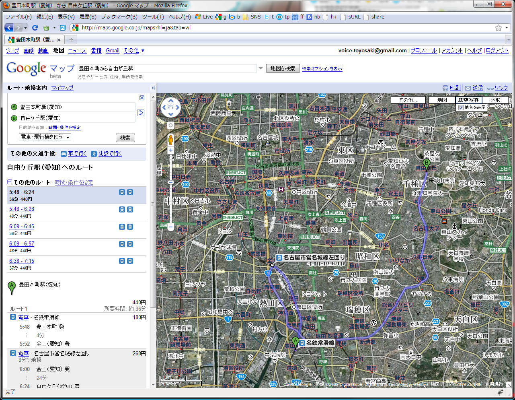Focus the start field 豊田本町駅(愛知)
Image resolution: width=515 pixels, height=400 pixels.
pos(77,107)
